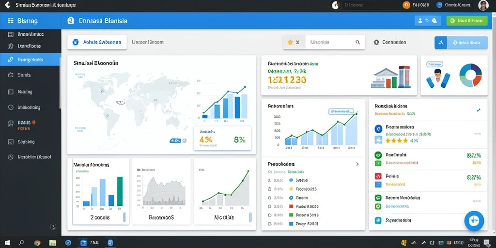Screen dimensions: 496x248
Task: Click the blue round icon of the starred row
Action: [x=378, y=129]
